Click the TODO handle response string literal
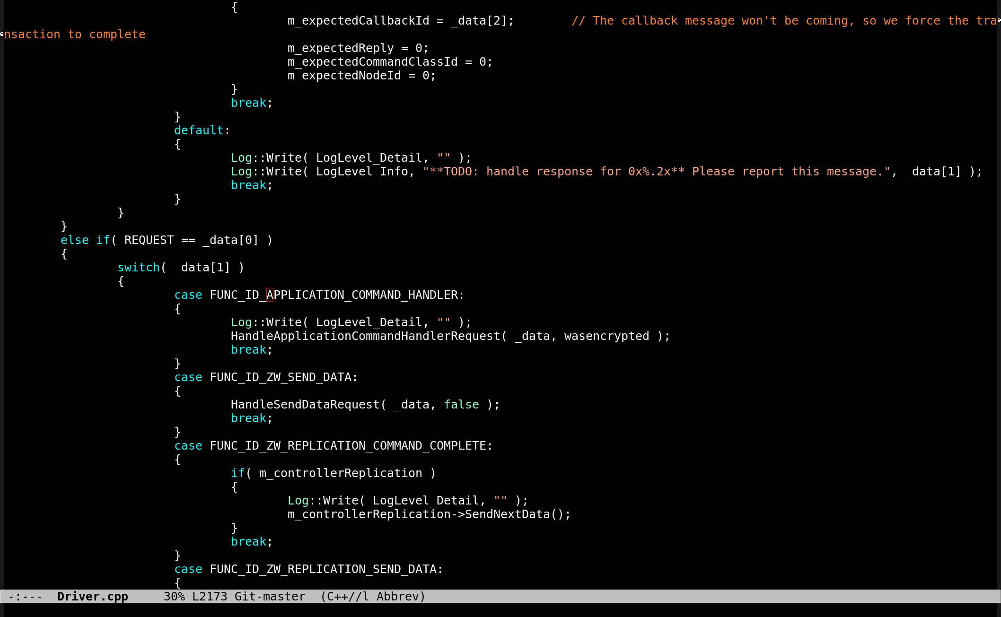The image size is (1001, 617). [x=657, y=172]
